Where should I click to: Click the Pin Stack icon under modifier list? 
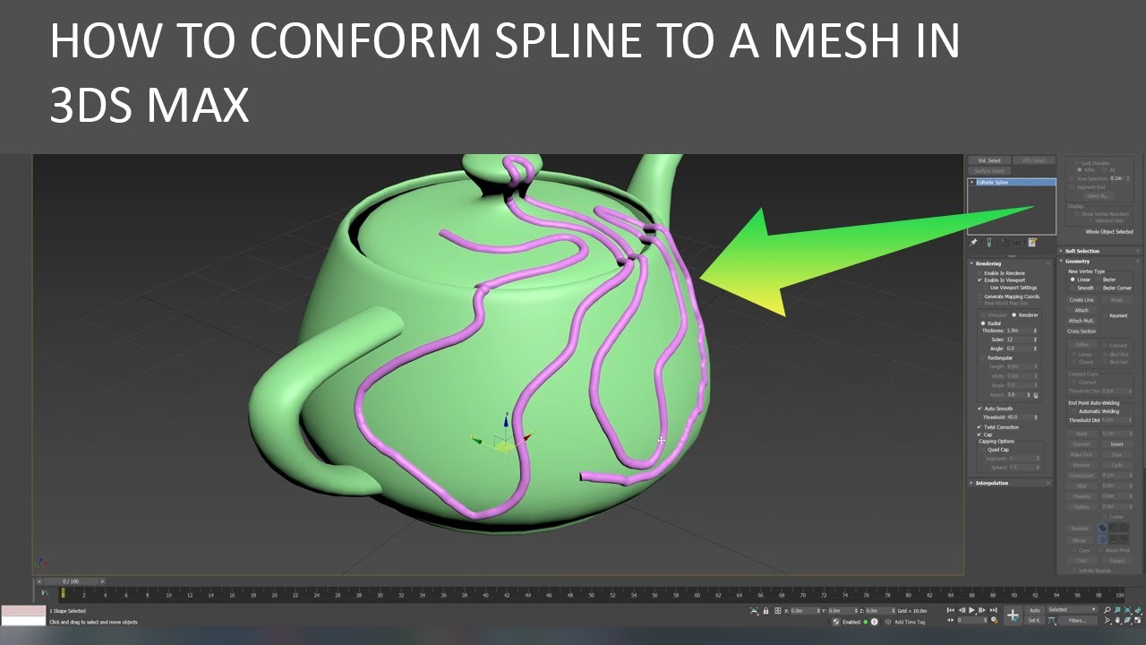[973, 243]
